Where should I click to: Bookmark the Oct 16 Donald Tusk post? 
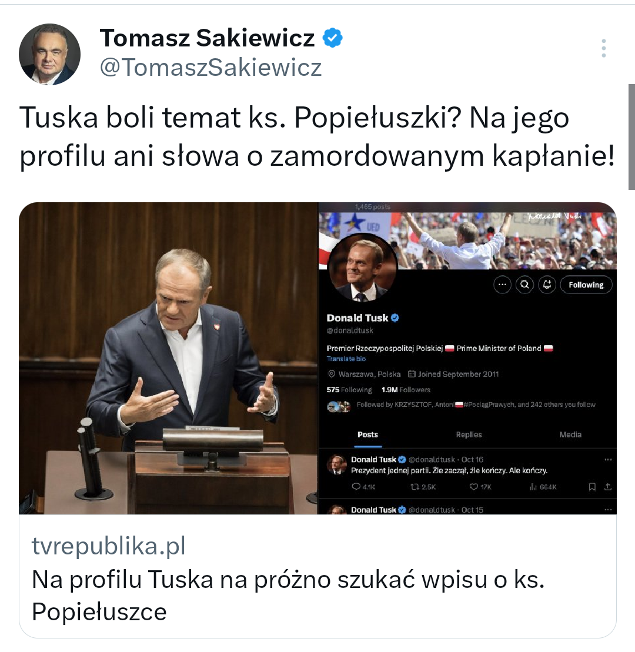point(592,487)
